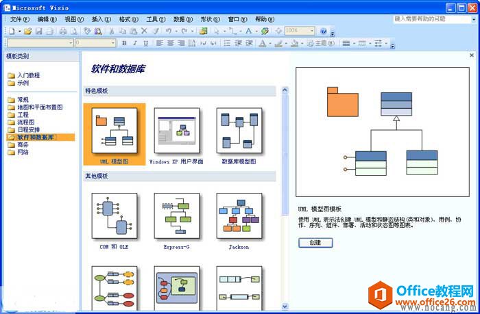Select the Connector tool icon
Image resolution: width=480 pixels, height=314 pixels.
(x=232, y=31)
